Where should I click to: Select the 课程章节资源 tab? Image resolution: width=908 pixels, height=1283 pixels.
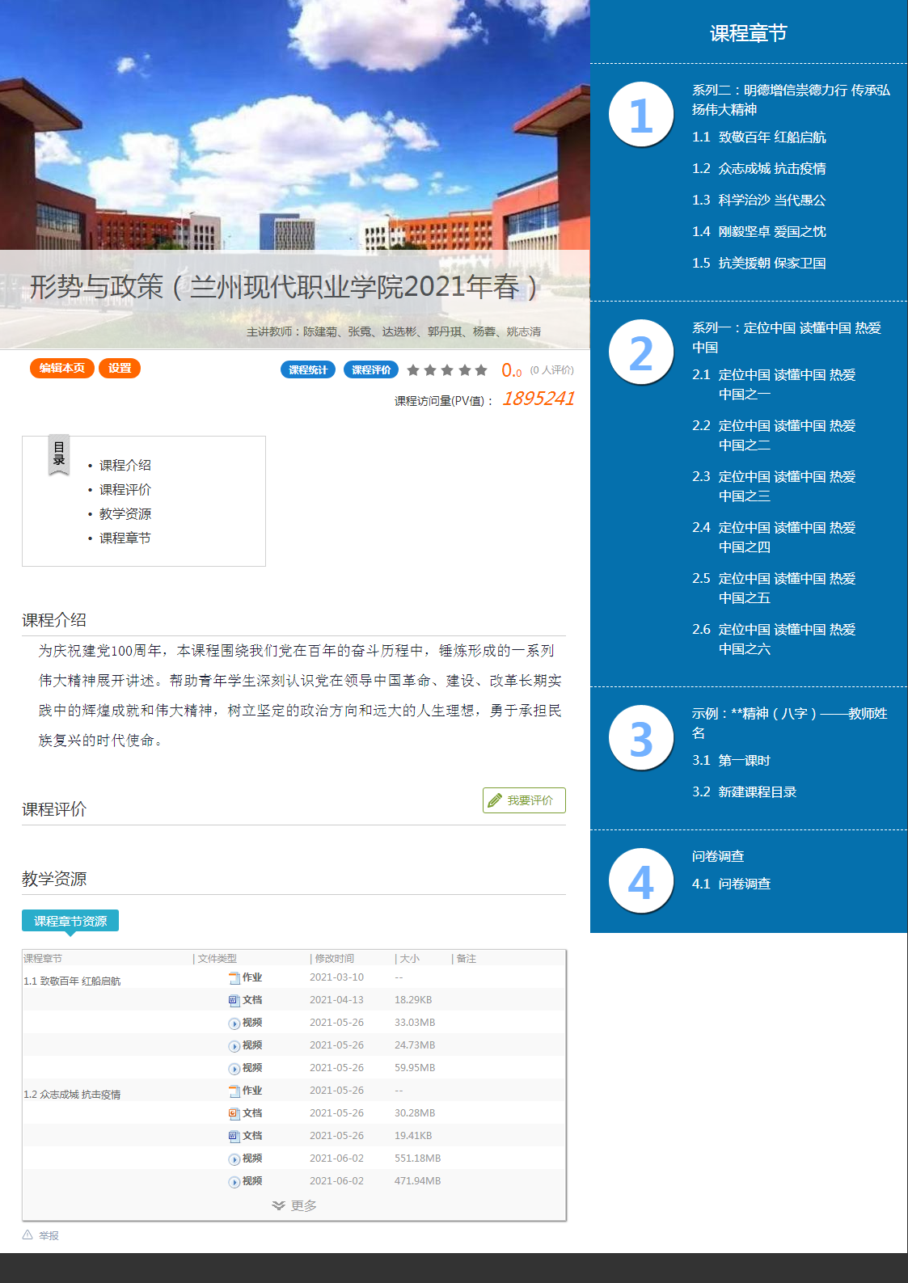point(70,921)
